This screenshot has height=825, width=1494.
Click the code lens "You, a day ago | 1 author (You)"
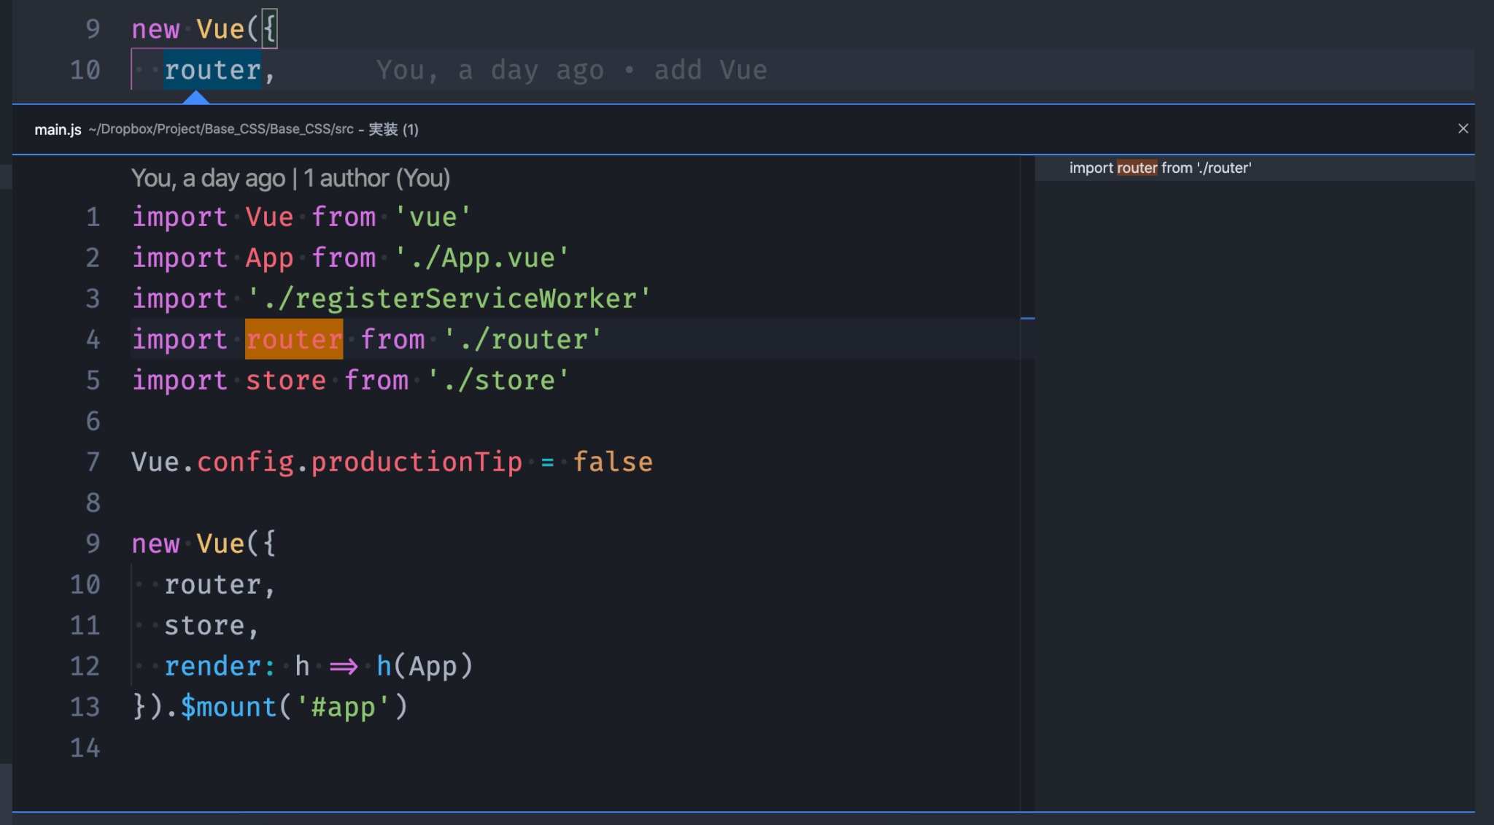coord(290,177)
